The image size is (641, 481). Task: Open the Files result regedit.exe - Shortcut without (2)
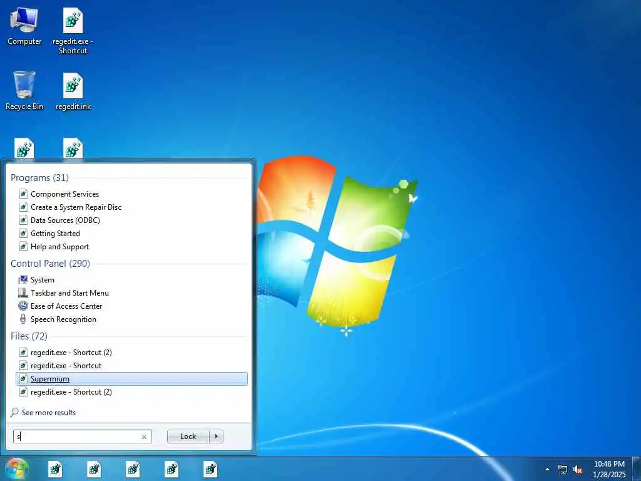click(66, 365)
